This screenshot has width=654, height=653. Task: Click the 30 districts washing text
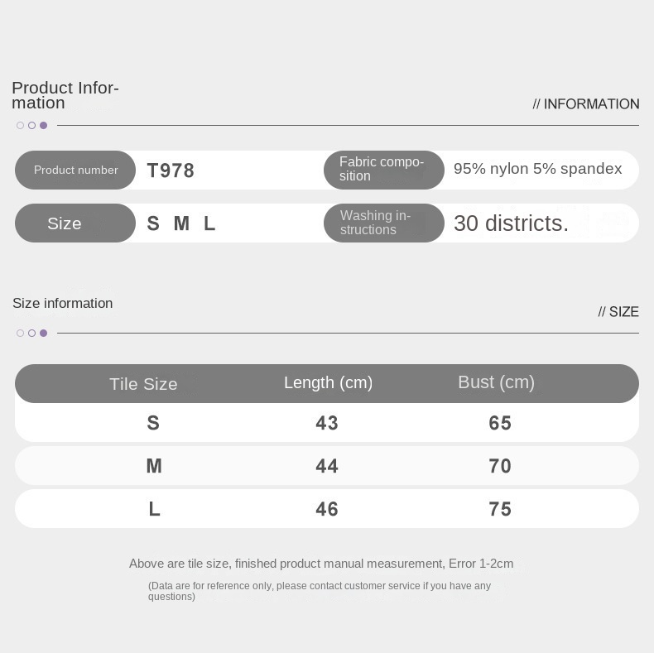(511, 223)
